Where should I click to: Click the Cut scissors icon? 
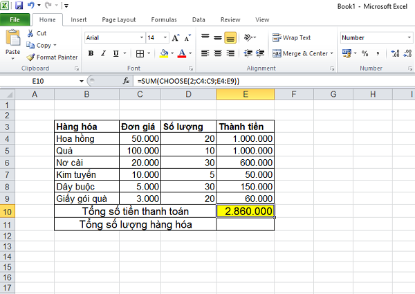point(30,33)
